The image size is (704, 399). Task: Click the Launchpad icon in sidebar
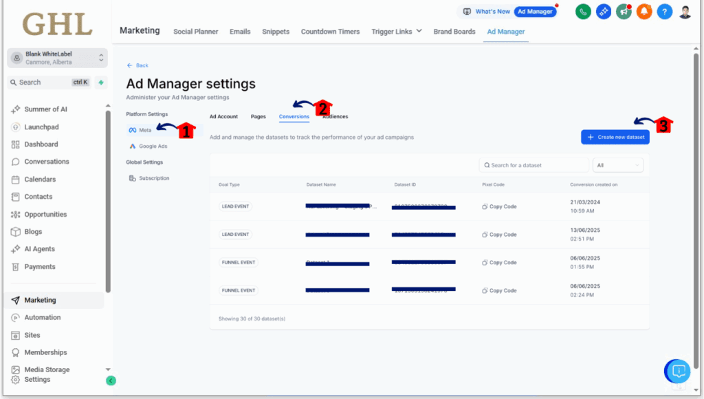pyautogui.click(x=16, y=127)
